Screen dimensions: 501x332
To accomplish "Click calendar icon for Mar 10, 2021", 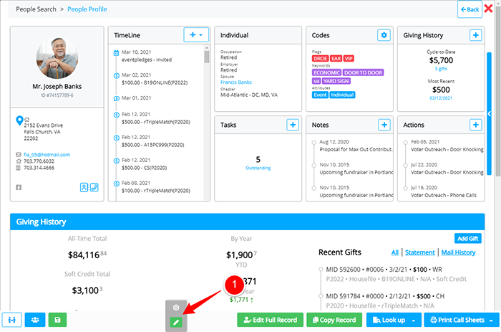I will click(117, 53).
